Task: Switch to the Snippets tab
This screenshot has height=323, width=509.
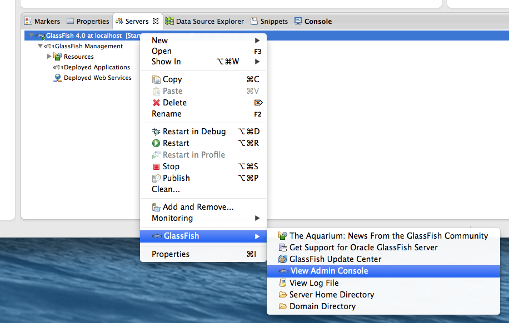Action: 274,22
